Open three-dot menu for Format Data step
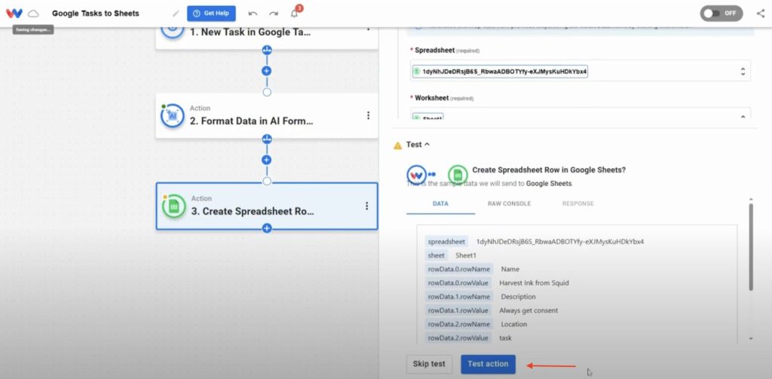 click(368, 115)
